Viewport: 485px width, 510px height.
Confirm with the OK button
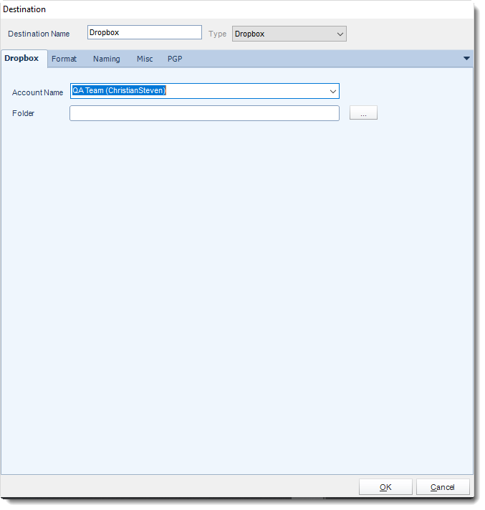tap(385, 487)
